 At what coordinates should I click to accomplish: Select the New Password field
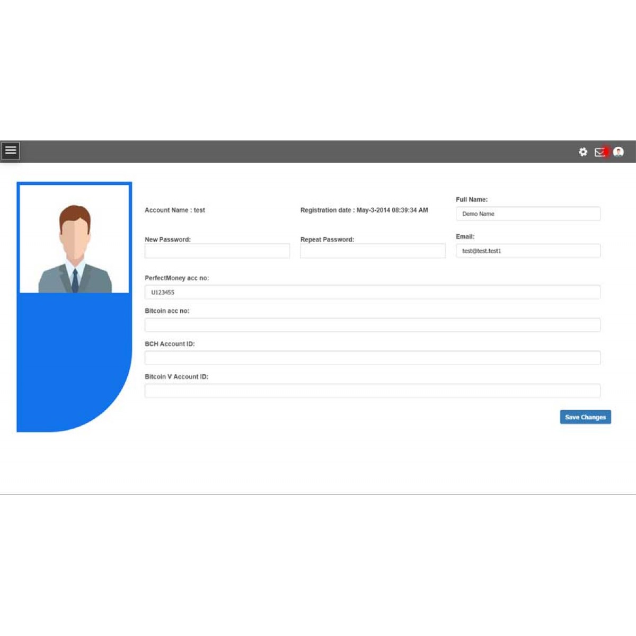pos(217,251)
